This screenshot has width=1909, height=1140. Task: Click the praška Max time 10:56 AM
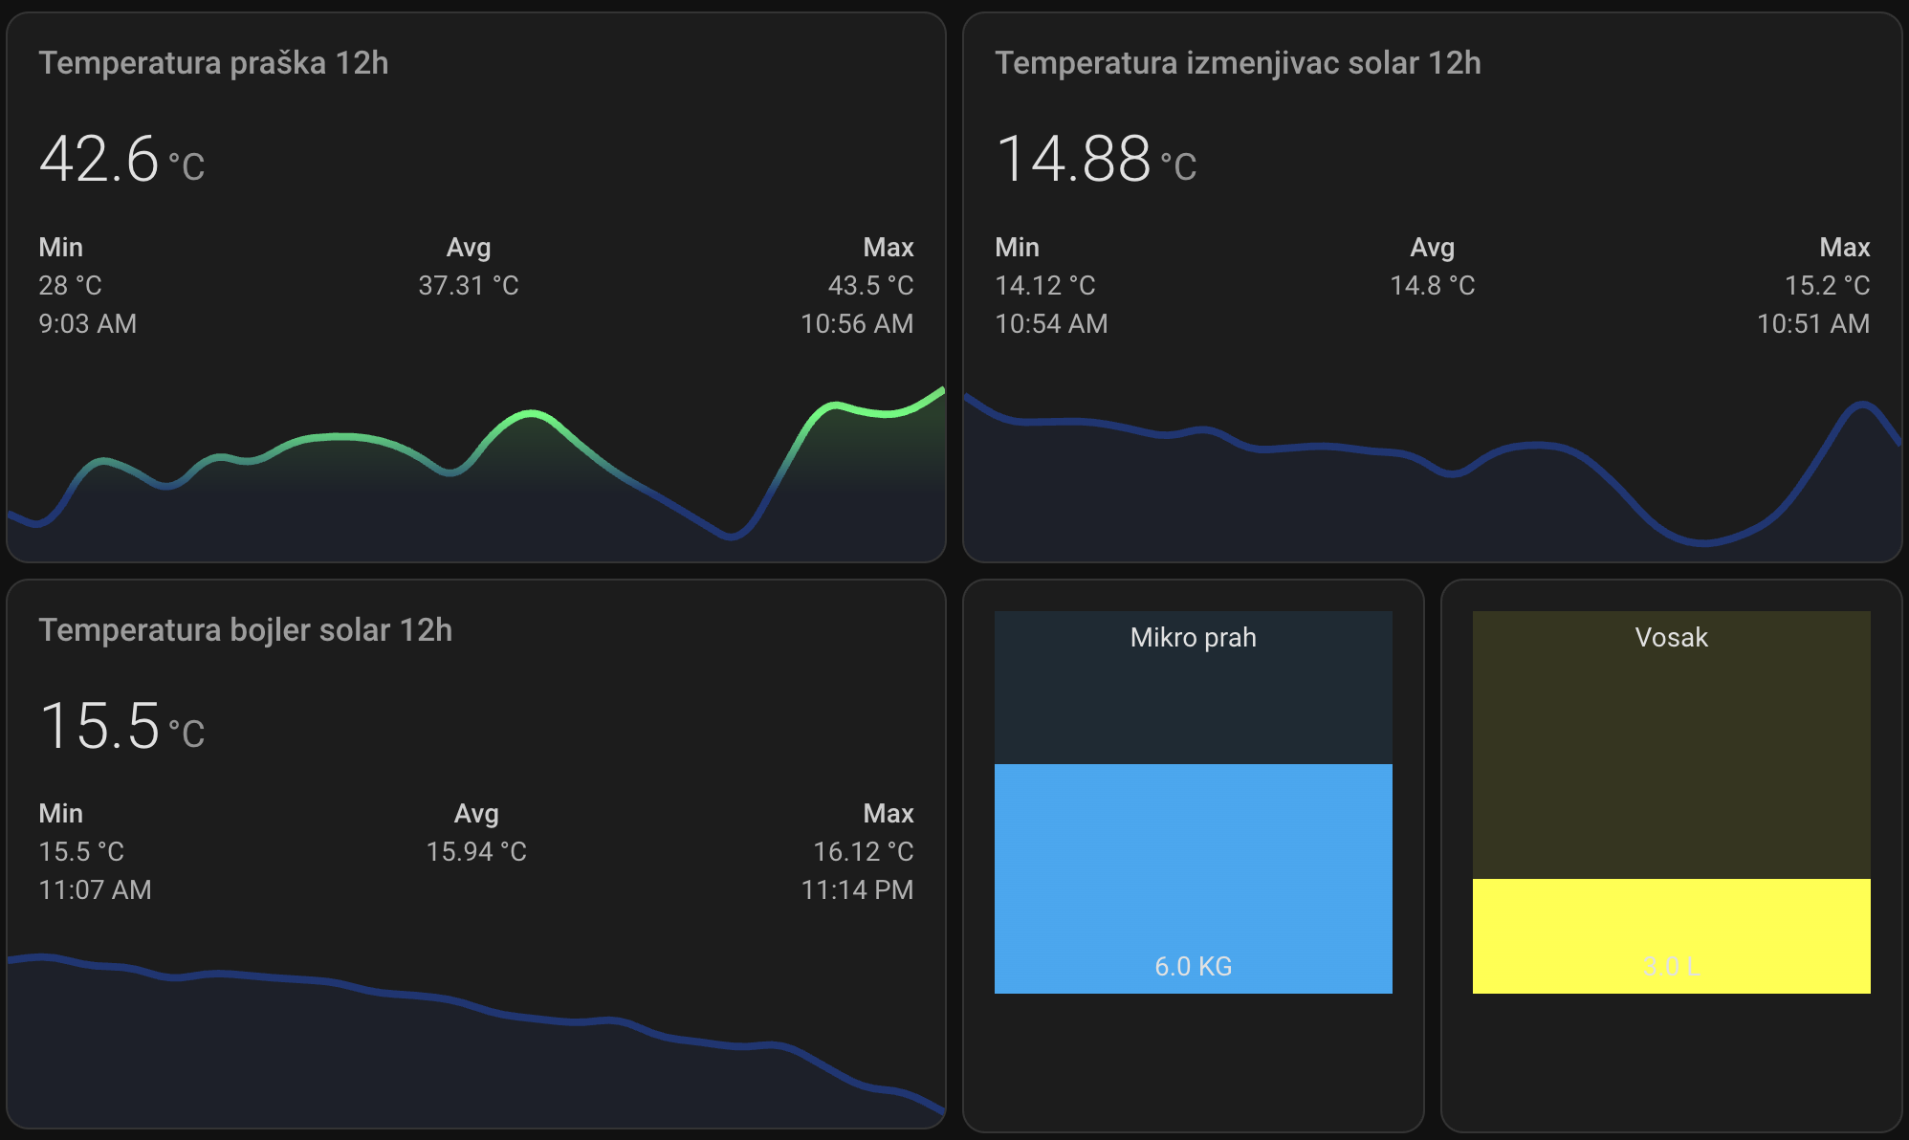(x=856, y=323)
